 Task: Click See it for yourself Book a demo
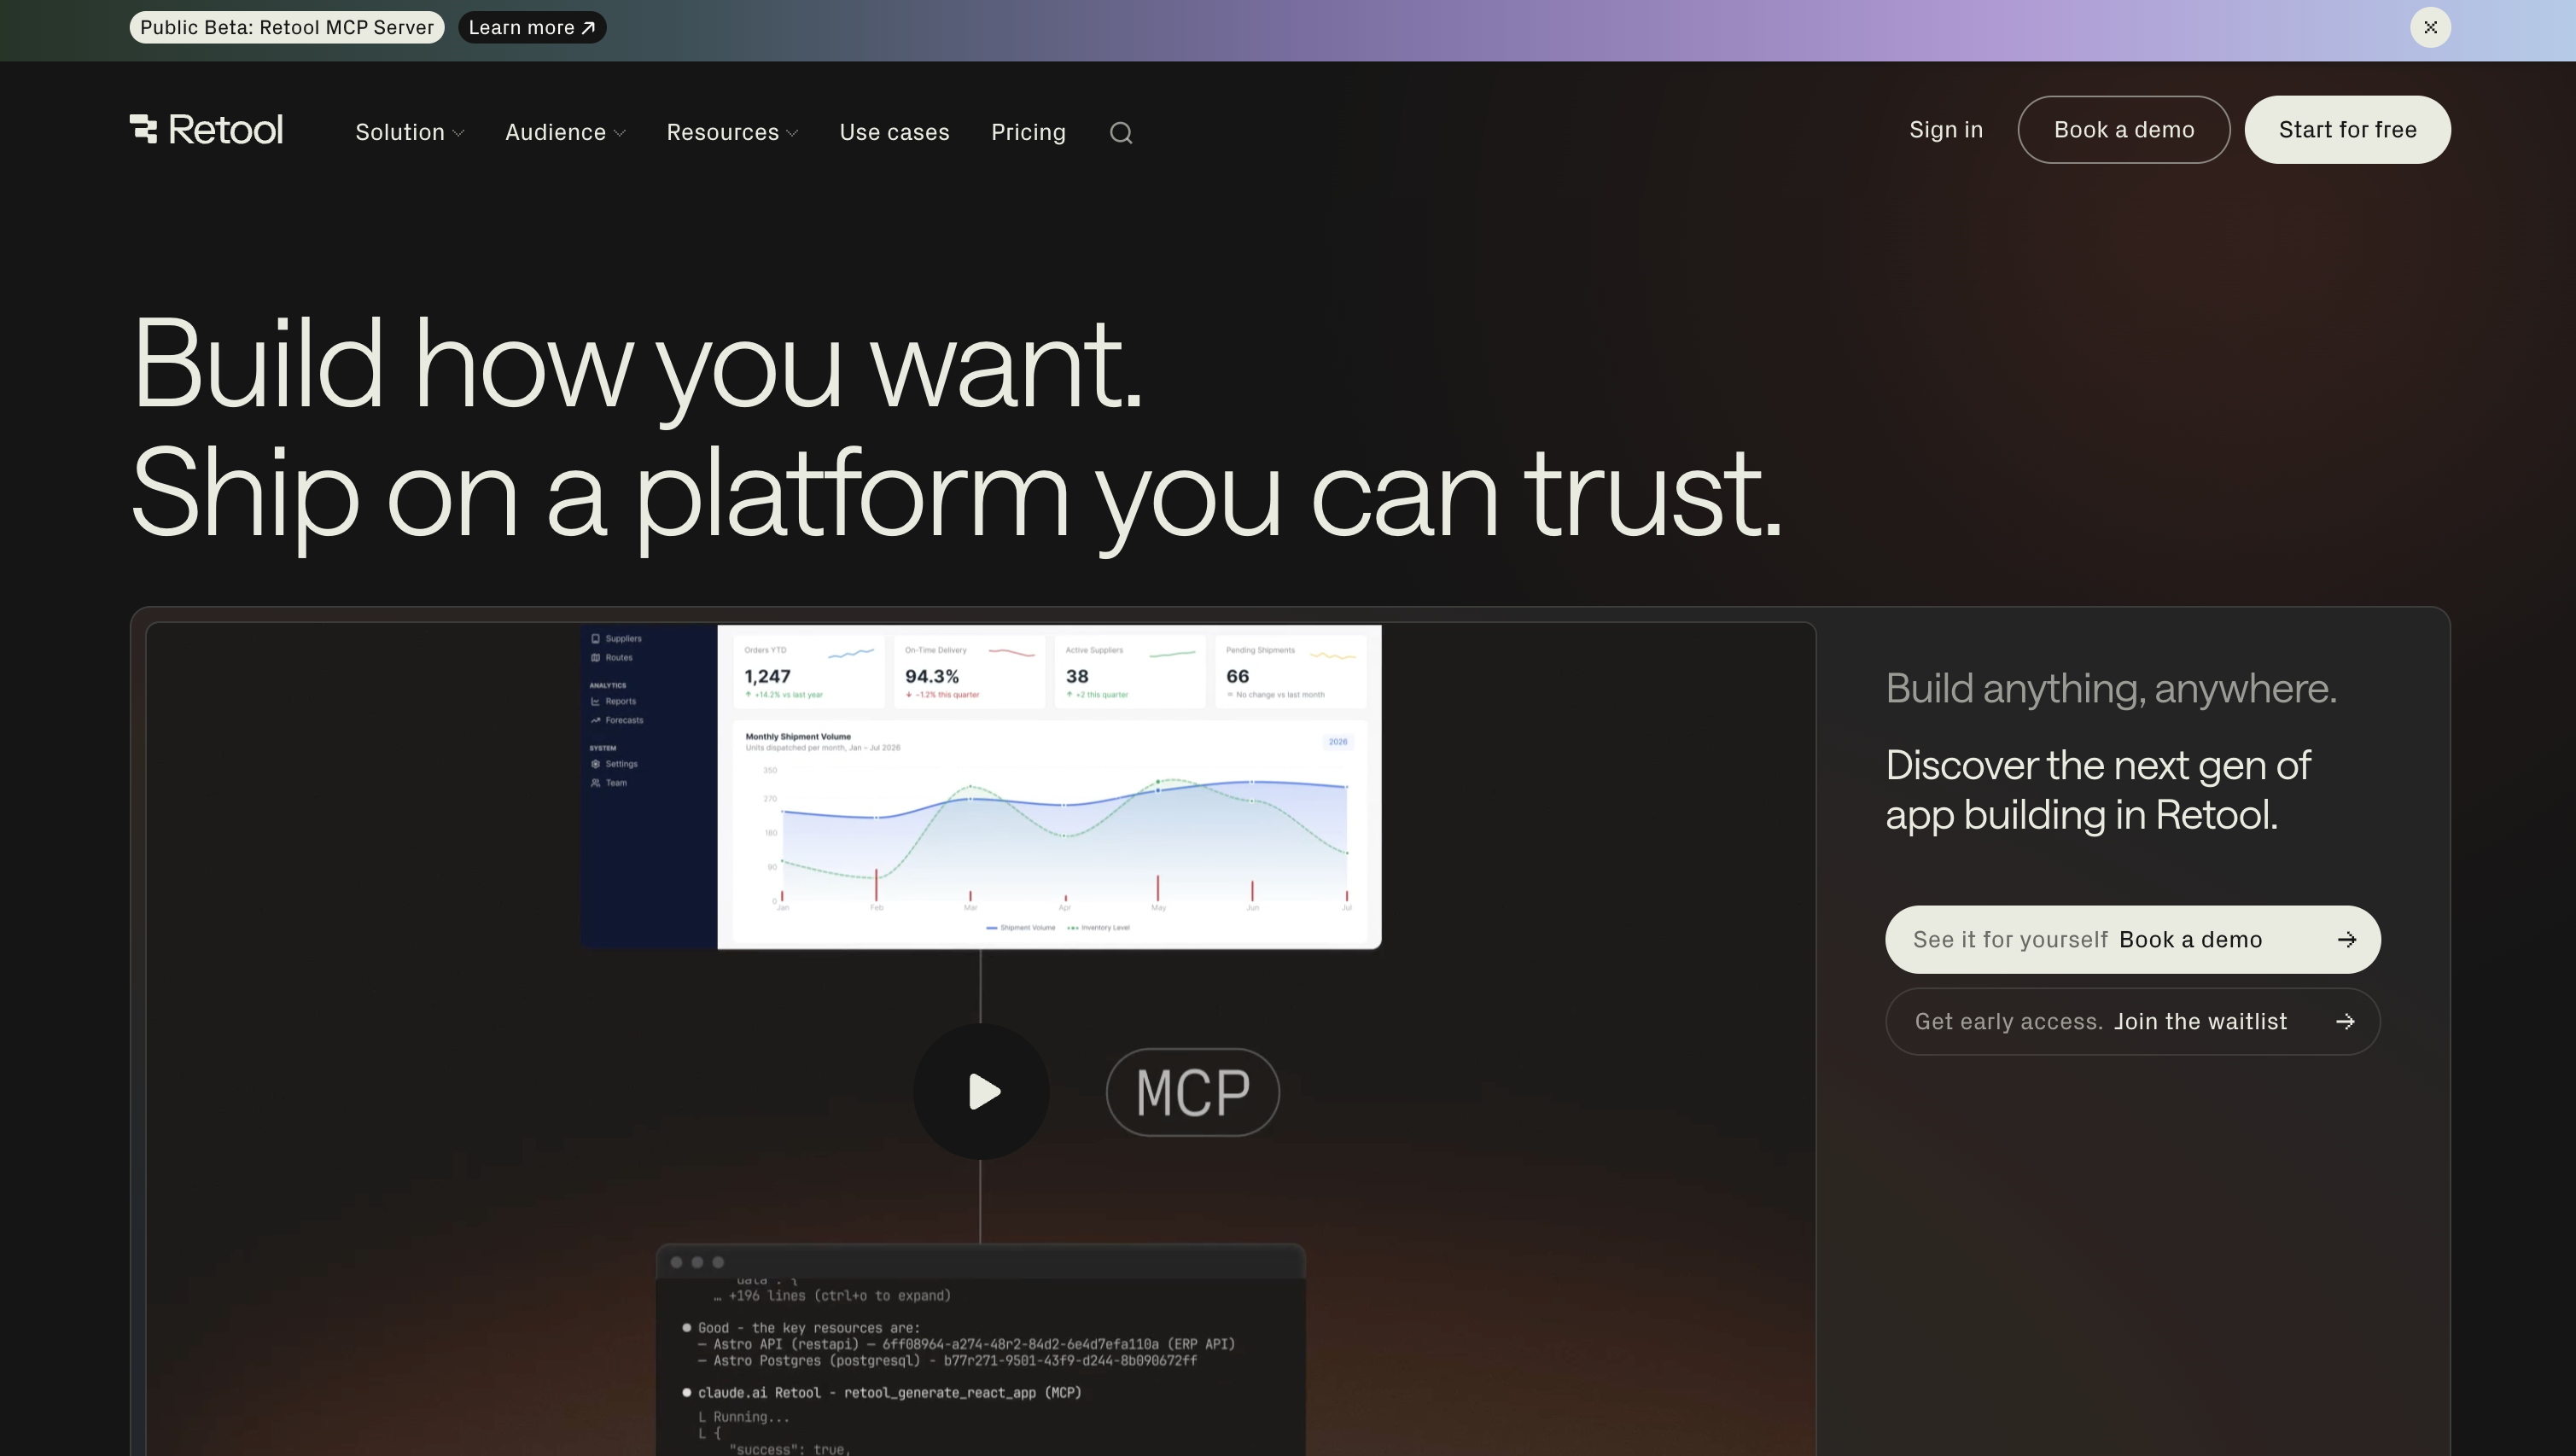pos(2133,940)
